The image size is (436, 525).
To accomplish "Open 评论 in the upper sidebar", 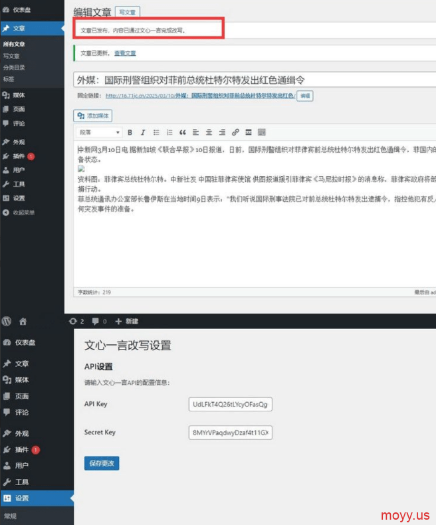I will (32, 124).
